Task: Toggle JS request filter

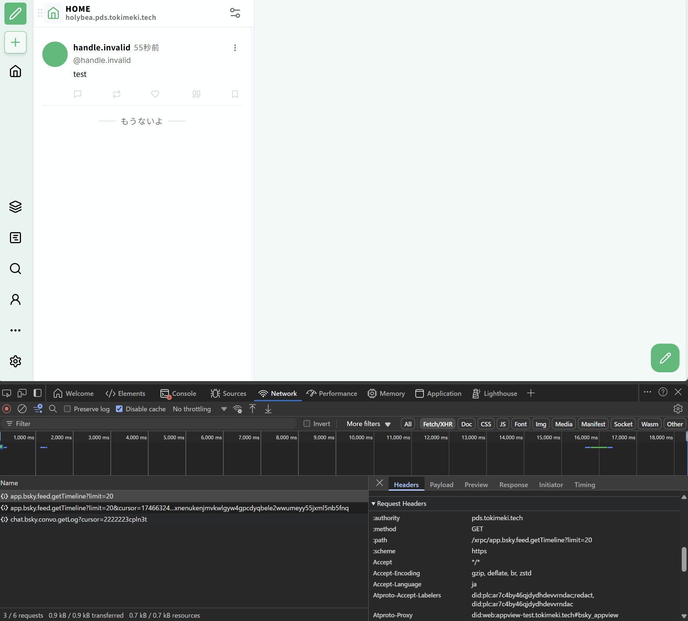Action: pyautogui.click(x=503, y=424)
